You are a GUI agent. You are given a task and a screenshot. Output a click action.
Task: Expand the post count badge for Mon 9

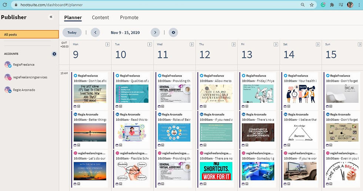tap(107, 44)
